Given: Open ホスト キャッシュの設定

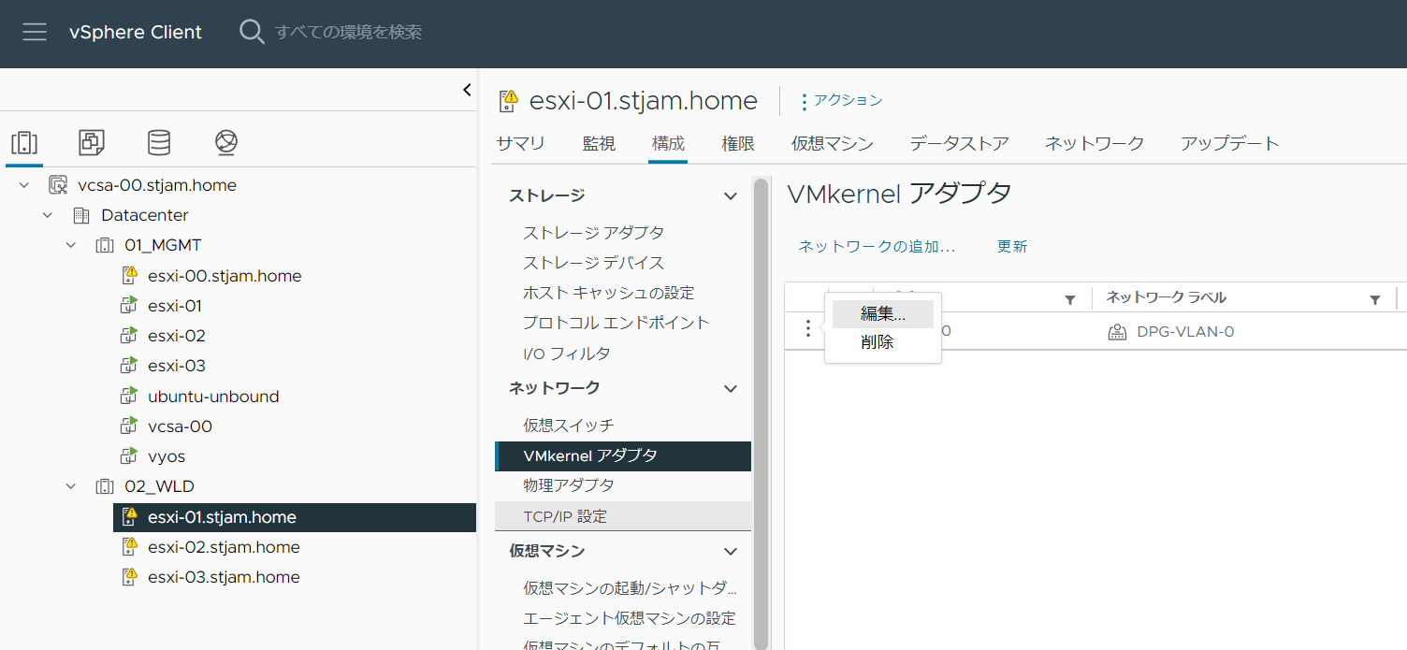Looking at the screenshot, I should [x=609, y=293].
